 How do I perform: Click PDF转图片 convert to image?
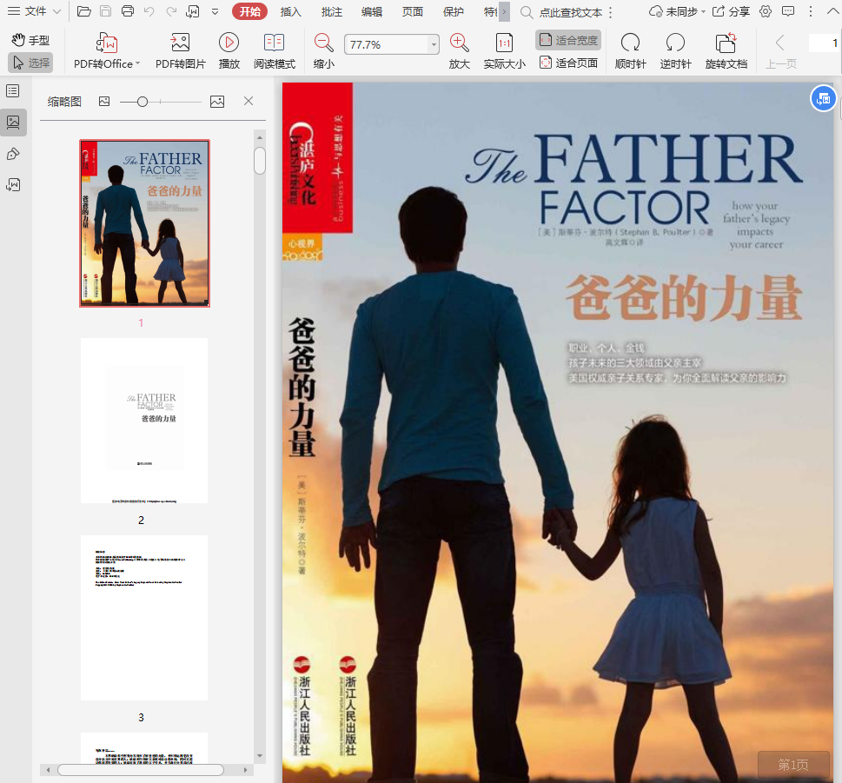tap(181, 51)
